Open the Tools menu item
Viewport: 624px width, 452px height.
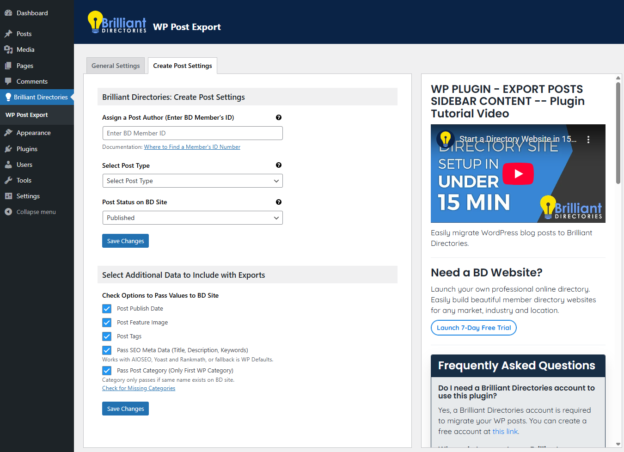(x=37, y=180)
